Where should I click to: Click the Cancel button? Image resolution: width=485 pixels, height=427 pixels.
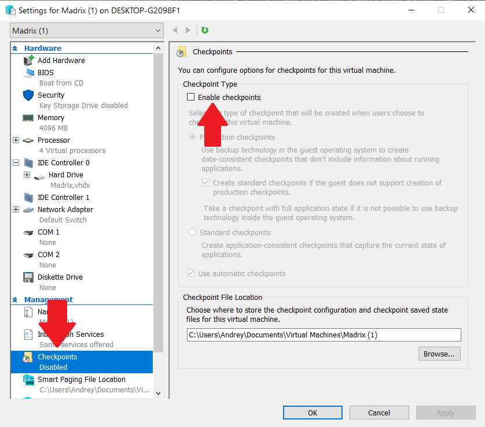tap(379, 413)
